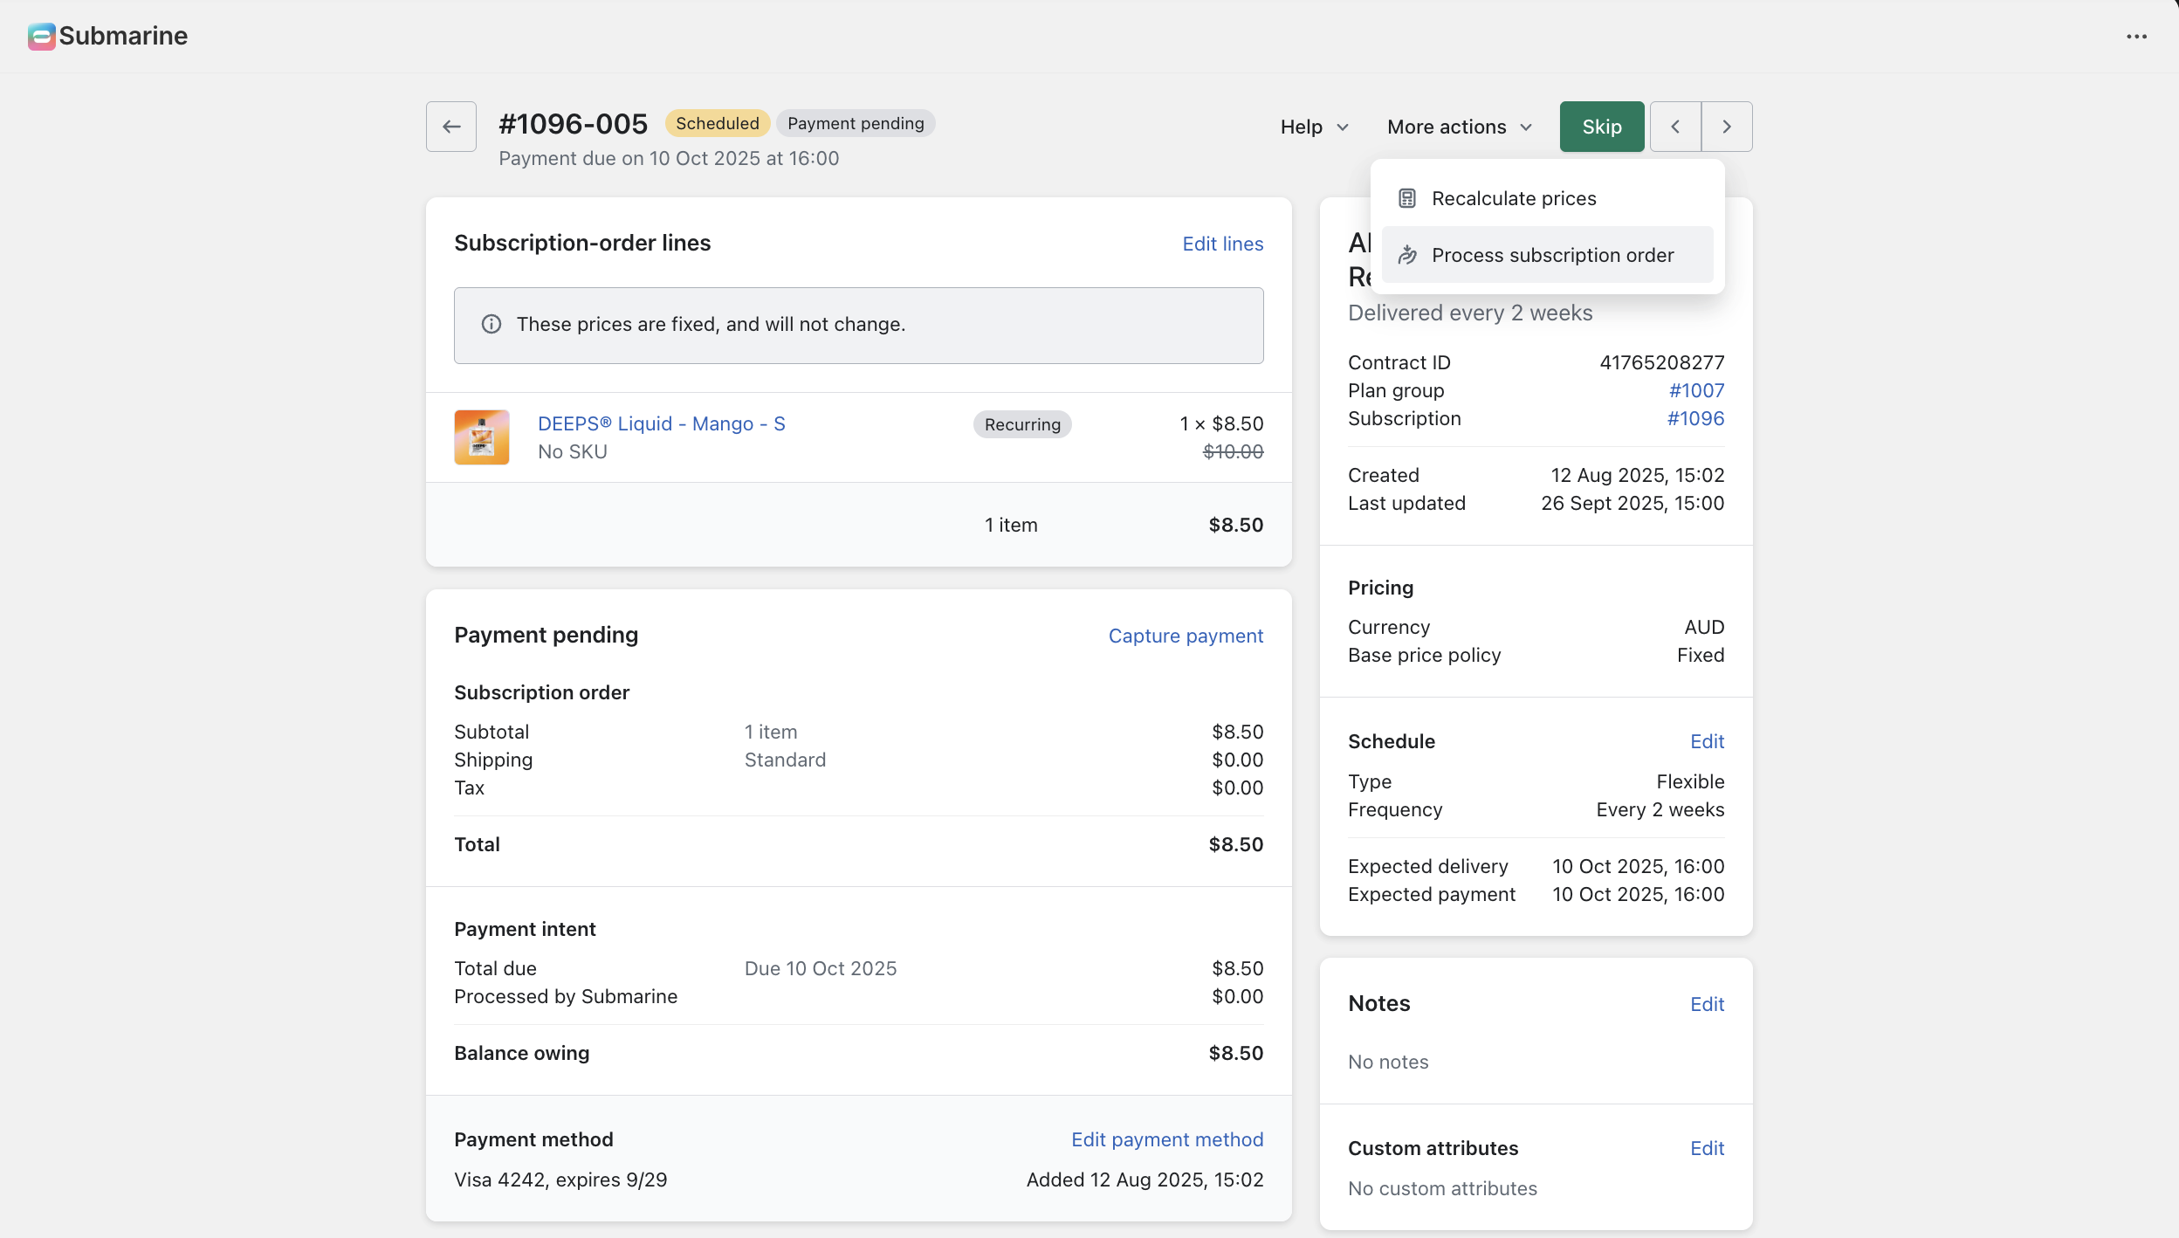Collapse the More actions dropdown
This screenshot has height=1238, width=2179.
point(1459,127)
